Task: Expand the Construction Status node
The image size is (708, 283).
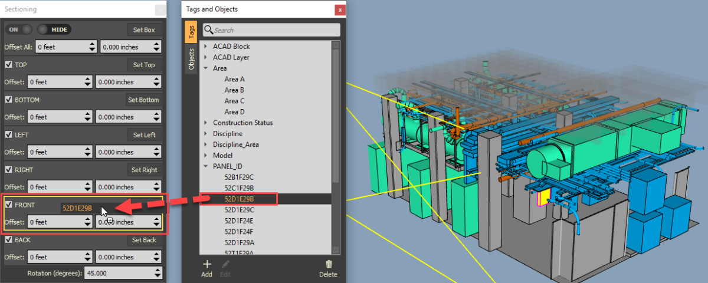Action: pos(205,123)
